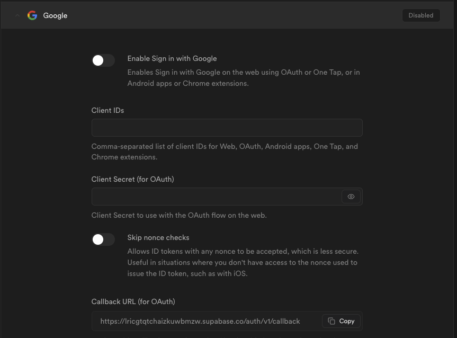Focus the Client Secret input field

click(x=216, y=197)
